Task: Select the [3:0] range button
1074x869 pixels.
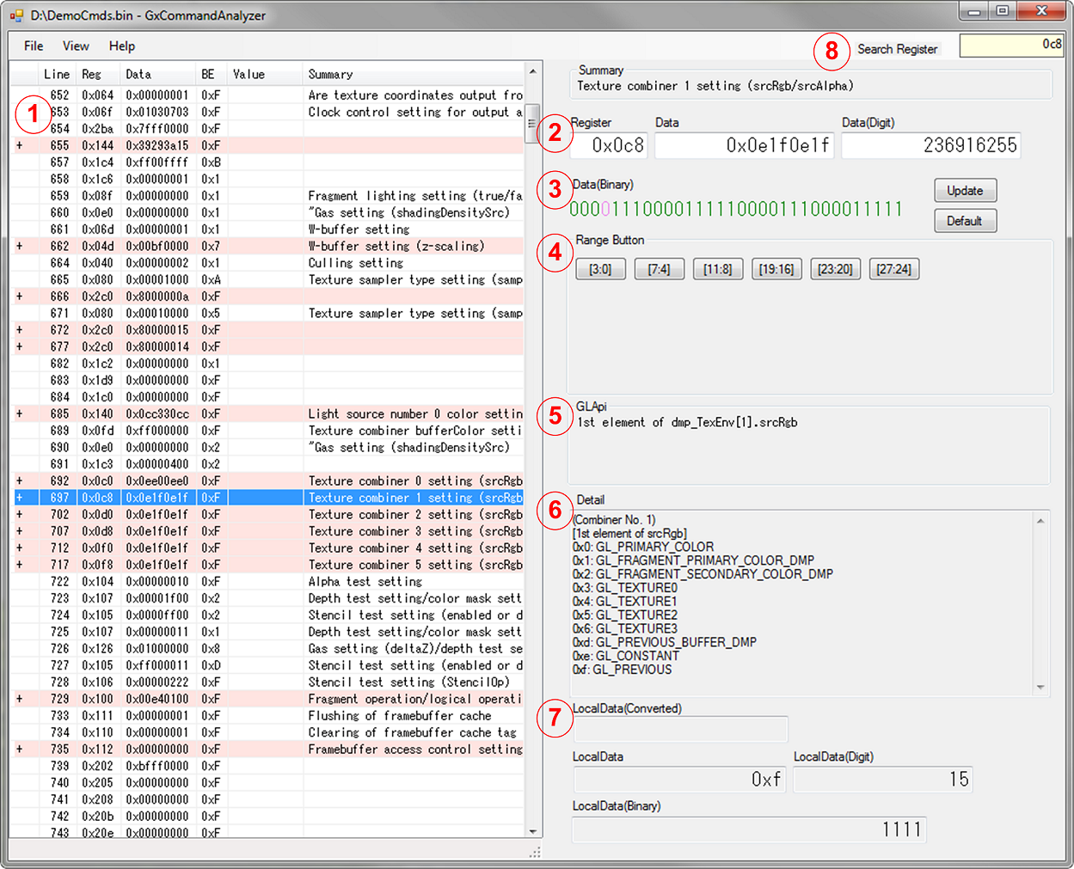Action: (x=600, y=270)
